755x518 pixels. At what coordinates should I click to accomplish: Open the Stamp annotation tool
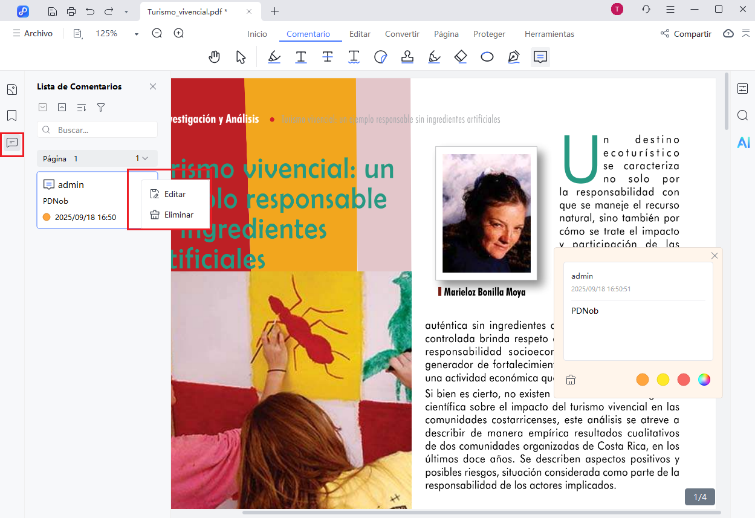(407, 56)
